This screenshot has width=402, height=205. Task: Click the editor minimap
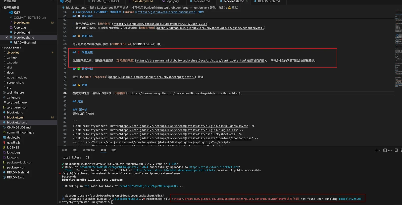click(398, 49)
